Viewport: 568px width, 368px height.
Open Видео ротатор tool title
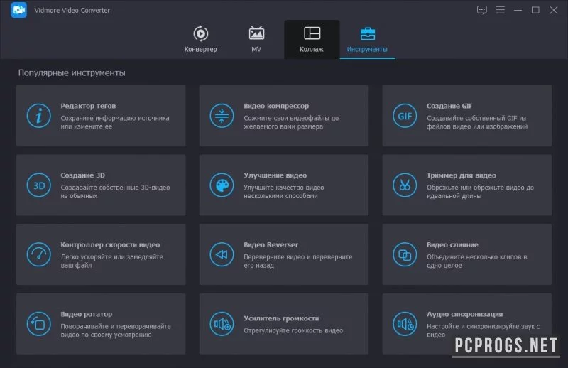(x=86, y=314)
